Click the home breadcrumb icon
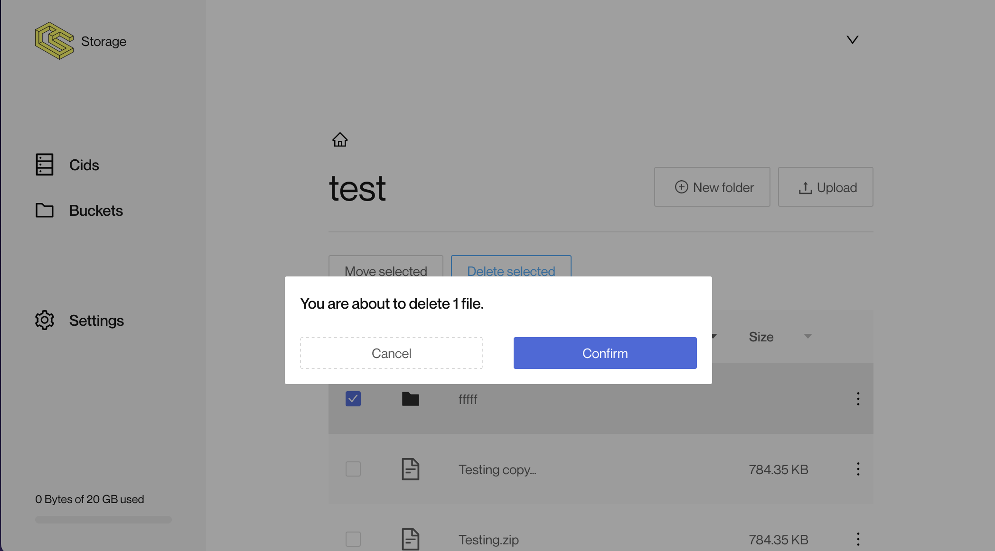995x551 pixels. pyautogui.click(x=340, y=139)
